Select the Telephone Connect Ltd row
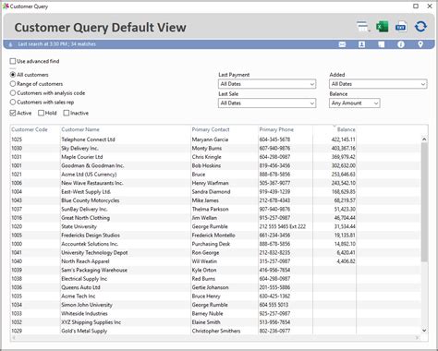The width and height of the screenshot is (438, 351). tap(215, 139)
